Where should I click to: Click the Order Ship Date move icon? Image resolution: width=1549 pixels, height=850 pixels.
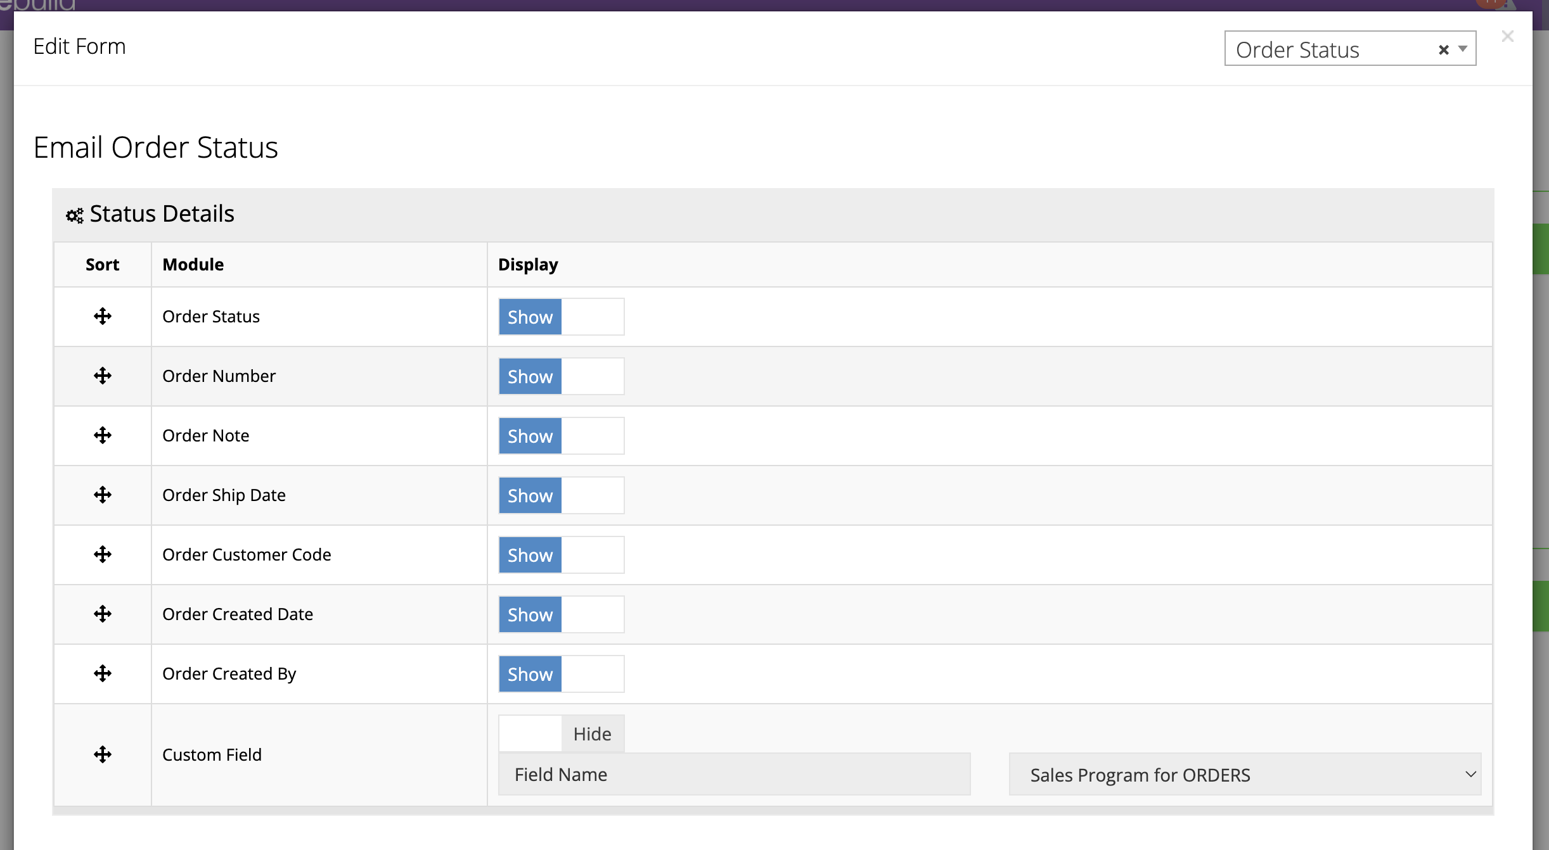click(x=103, y=495)
